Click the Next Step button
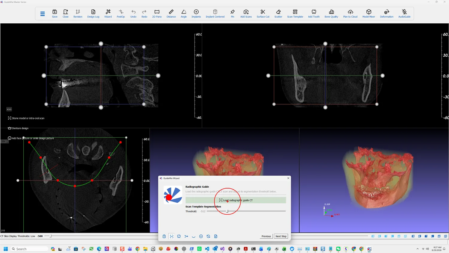Screen dimensions: 449x253 click(281, 236)
